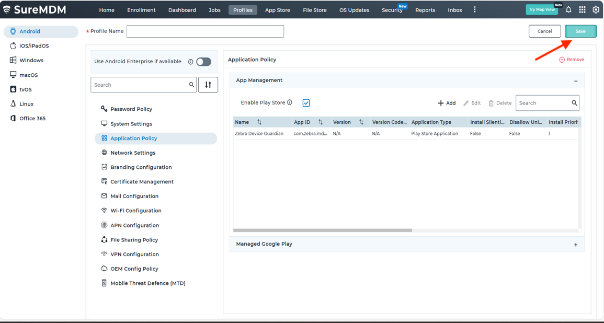This screenshot has width=604, height=323.
Task: Open the App Store tab
Action: pos(278,10)
